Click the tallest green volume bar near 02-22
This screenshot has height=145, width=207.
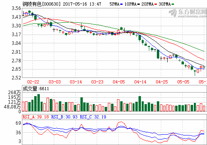[39, 102]
